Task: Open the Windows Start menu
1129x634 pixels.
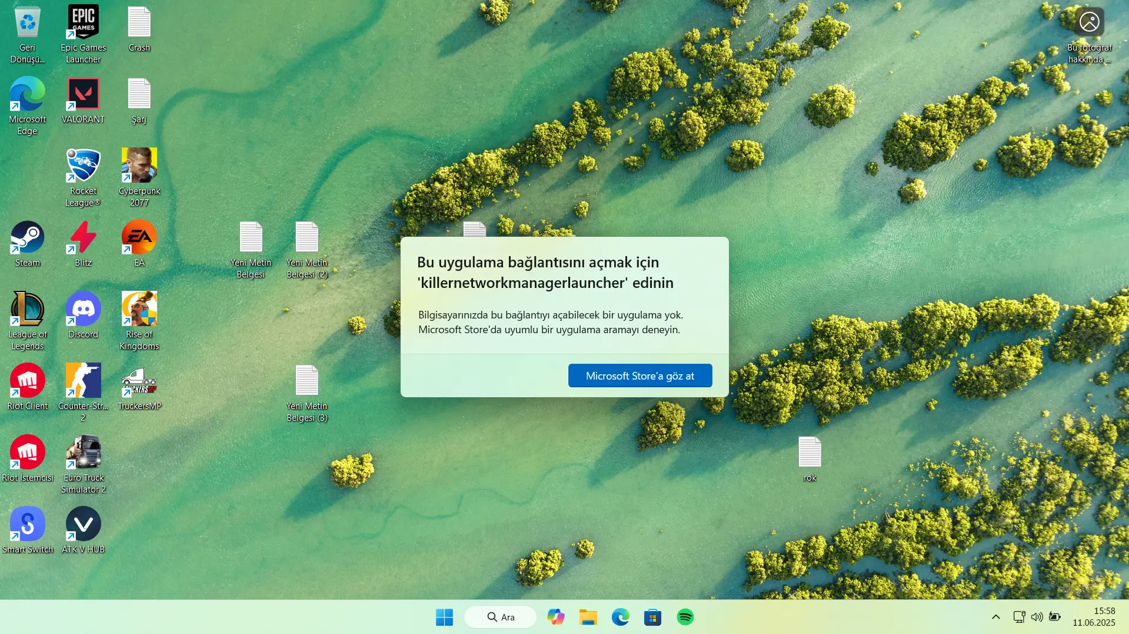Action: click(x=444, y=617)
